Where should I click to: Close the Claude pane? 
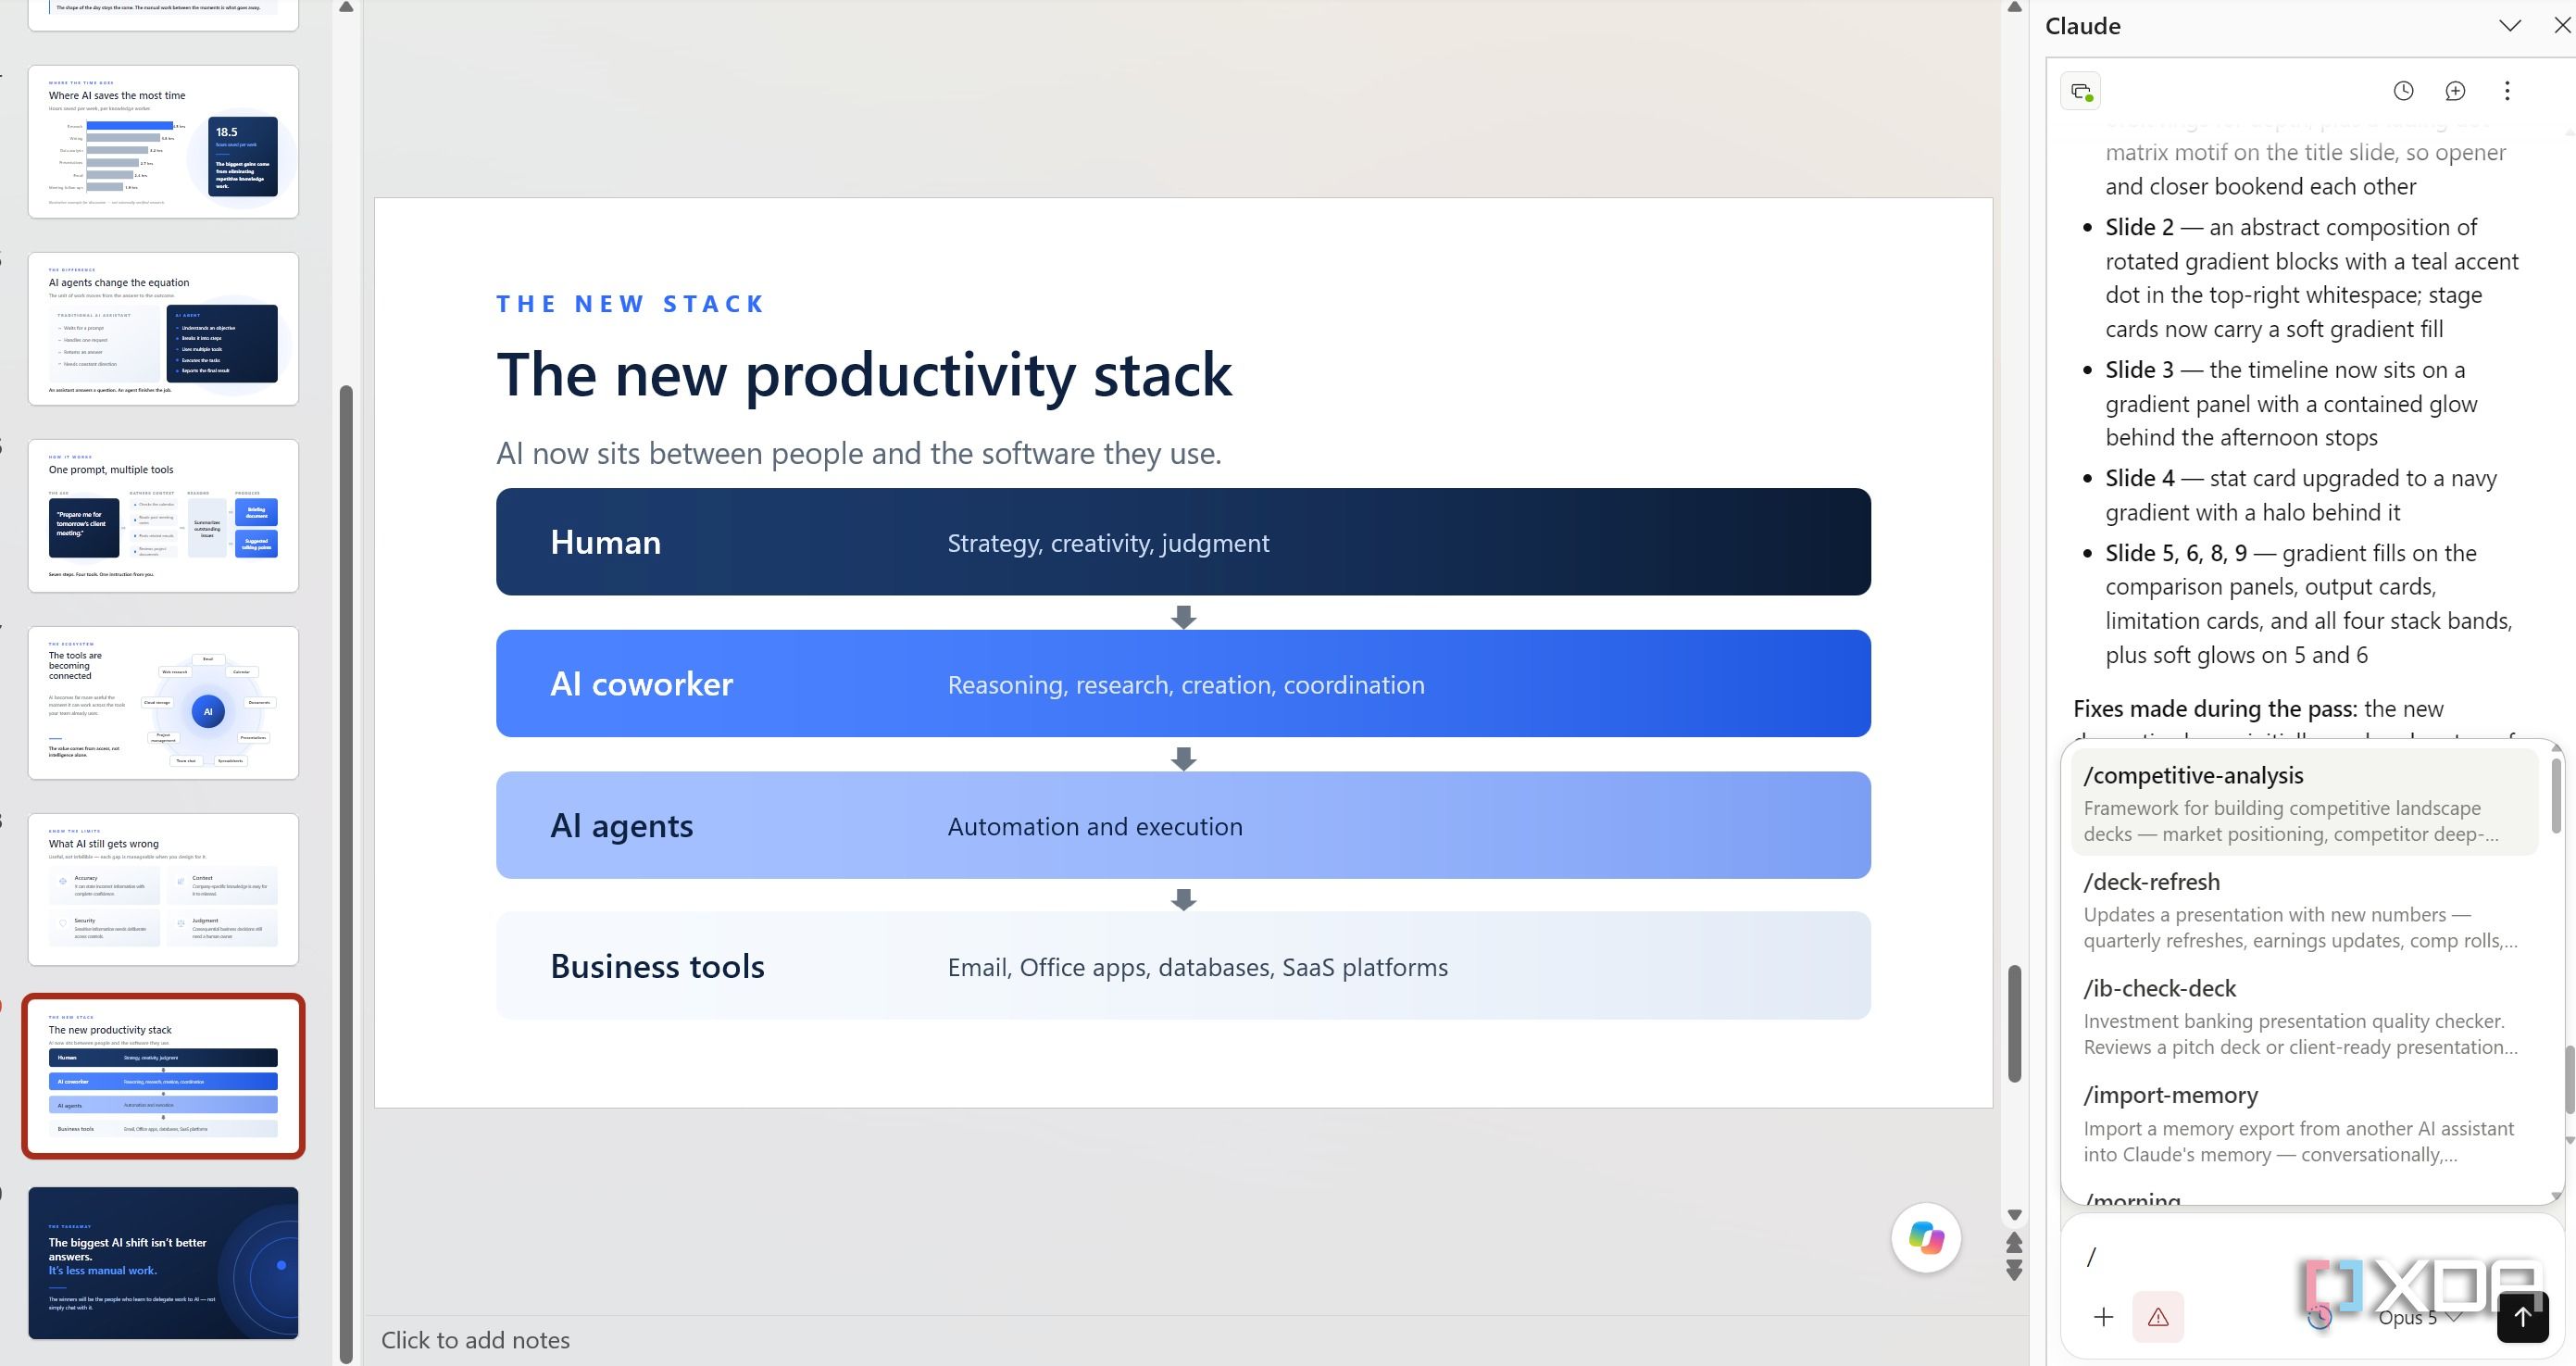click(2562, 26)
